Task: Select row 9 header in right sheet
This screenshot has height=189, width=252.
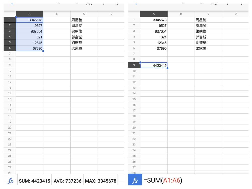Action: (x=134, y=65)
